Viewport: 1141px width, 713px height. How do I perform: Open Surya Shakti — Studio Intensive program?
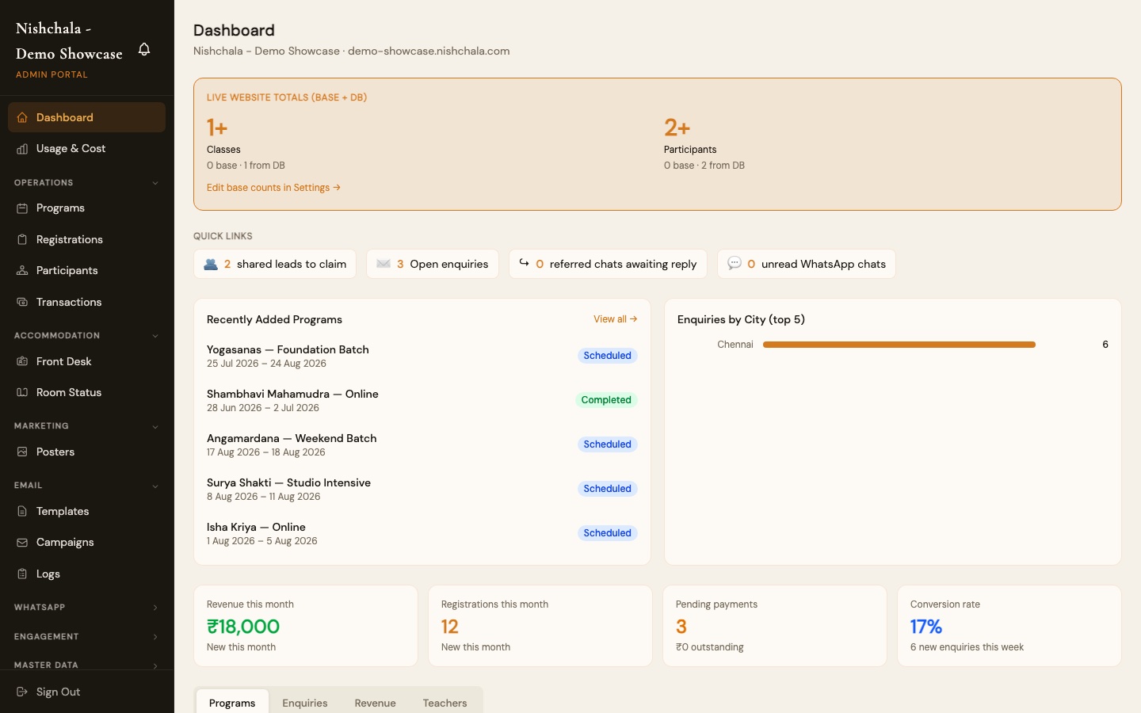click(x=422, y=489)
